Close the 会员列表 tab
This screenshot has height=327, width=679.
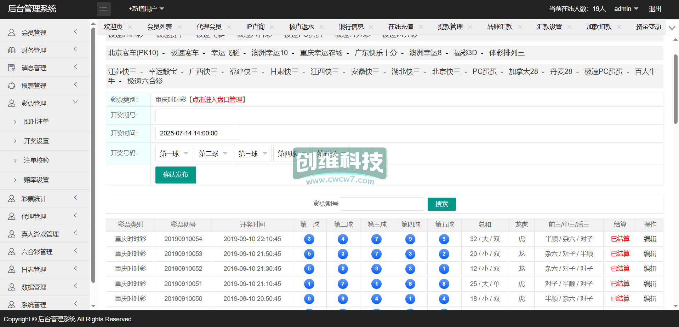[179, 27]
